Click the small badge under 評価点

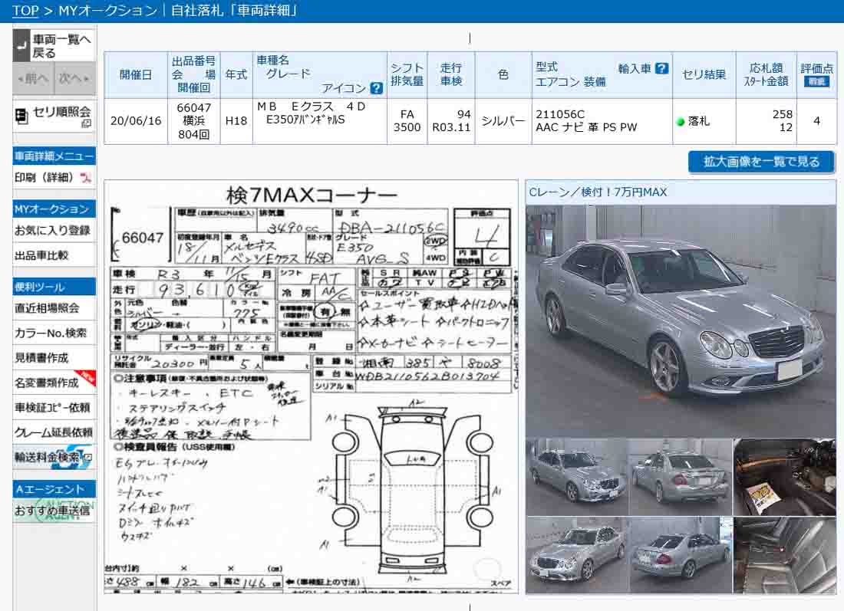pos(816,81)
